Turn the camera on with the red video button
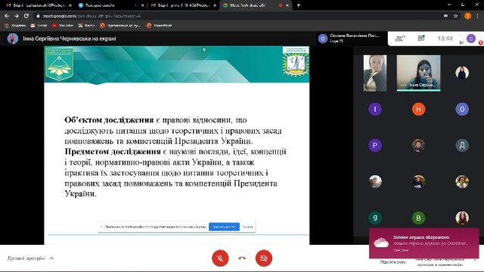Image resolution: width=484 pixels, height=272 pixels. click(x=264, y=258)
